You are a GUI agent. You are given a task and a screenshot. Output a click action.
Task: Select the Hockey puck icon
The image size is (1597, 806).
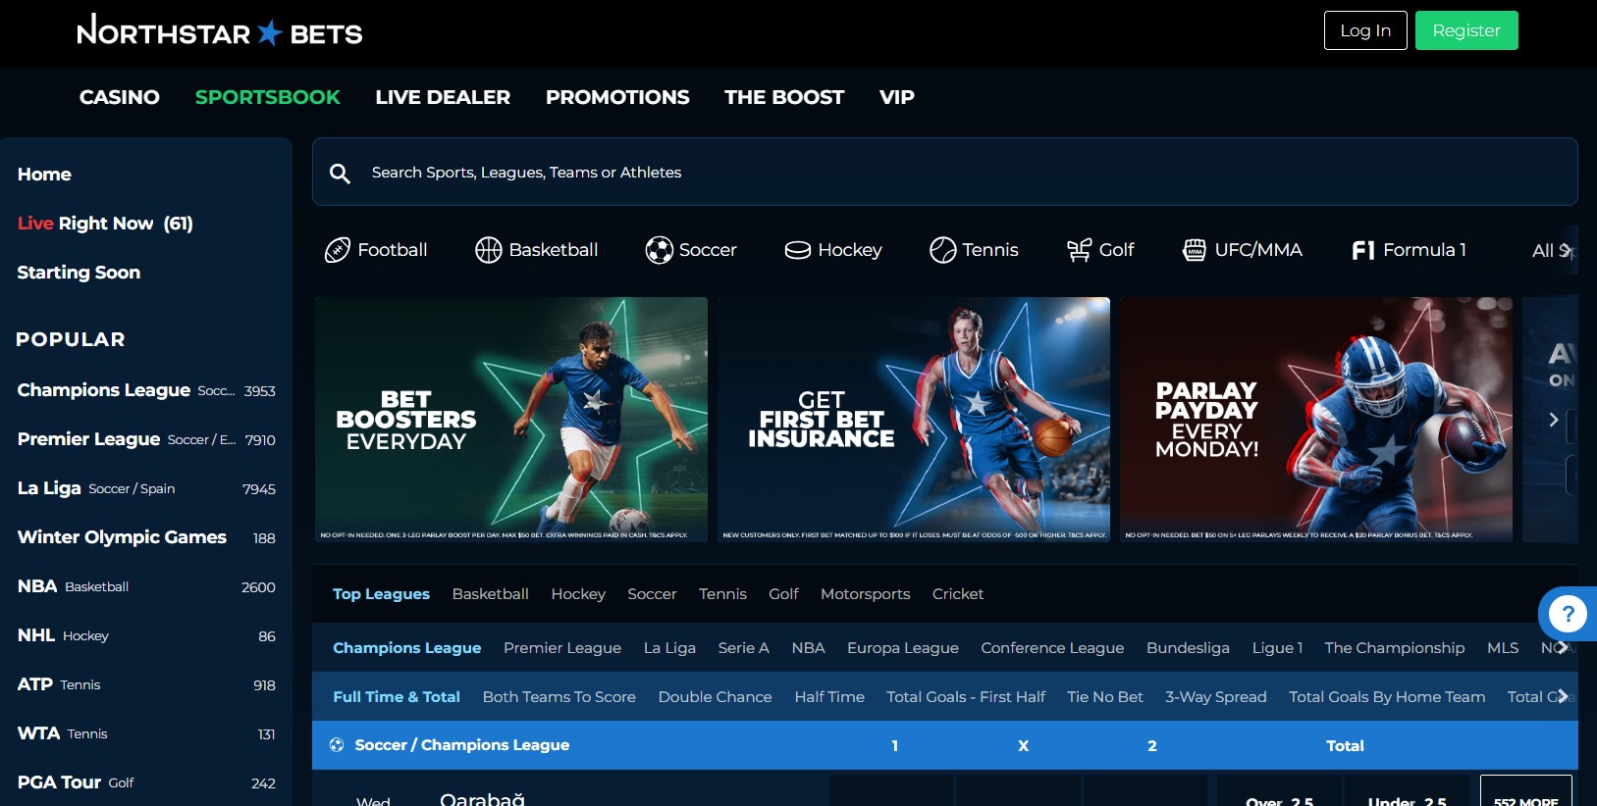(x=797, y=250)
